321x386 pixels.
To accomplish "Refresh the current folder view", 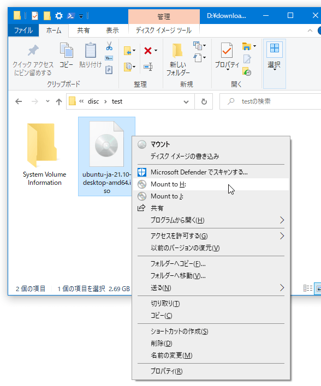I will tap(204, 101).
